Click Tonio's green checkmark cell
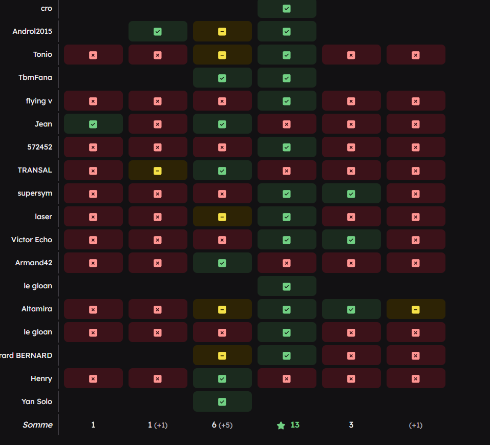This screenshot has height=445, width=490. (x=287, y=55)
